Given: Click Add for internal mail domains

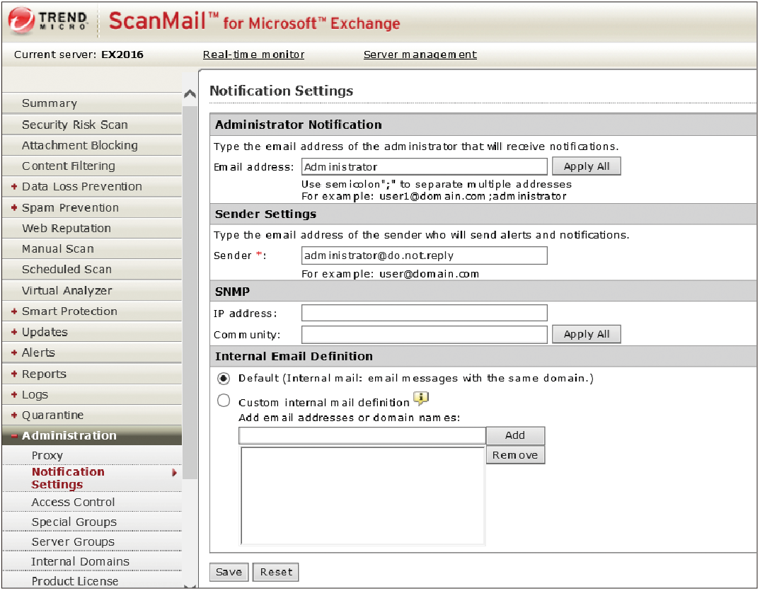Looking at the screenshot, I should (515, 435).
